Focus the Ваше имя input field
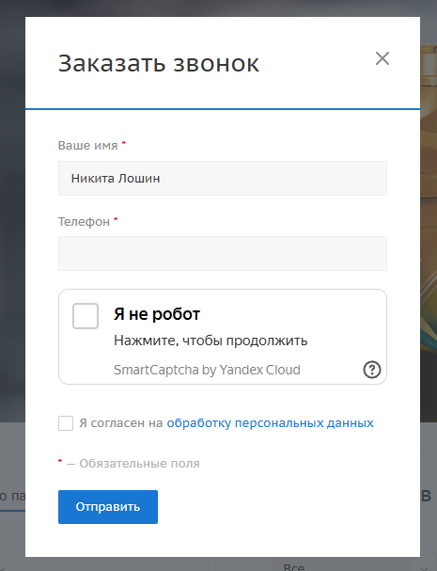The height and width of the screenshot is (571, 437). (x=223, y=178)
